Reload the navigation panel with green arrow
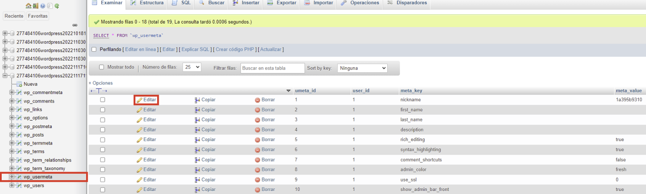Viewport: 646px width, 194px height. tap(57, 6)
